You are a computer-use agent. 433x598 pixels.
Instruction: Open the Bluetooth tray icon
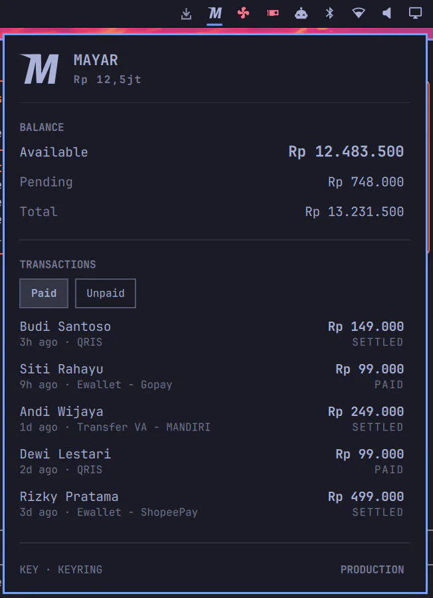(329, 13)
